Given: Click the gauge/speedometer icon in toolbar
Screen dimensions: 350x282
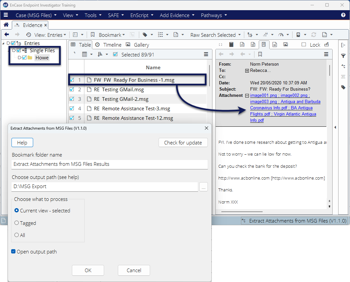Looking at the screenshot, I should click(281, 34).
